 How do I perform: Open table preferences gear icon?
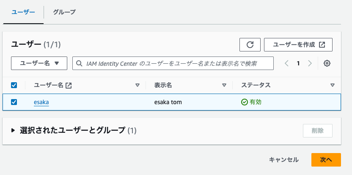pos(327,63)
